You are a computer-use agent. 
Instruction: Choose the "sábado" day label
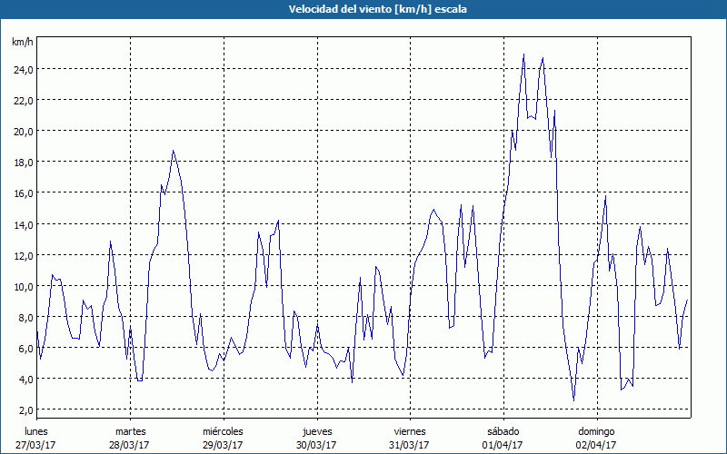pyautogui.click(x=503, y=431)
